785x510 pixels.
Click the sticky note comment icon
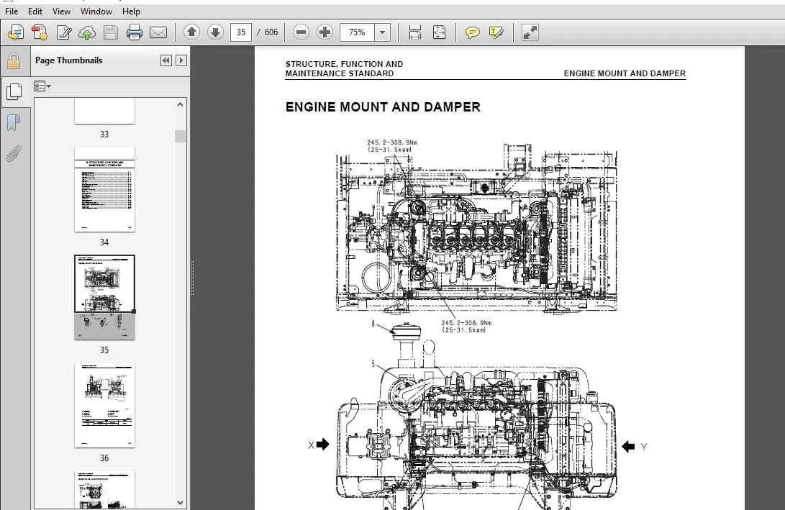(472, 32)
